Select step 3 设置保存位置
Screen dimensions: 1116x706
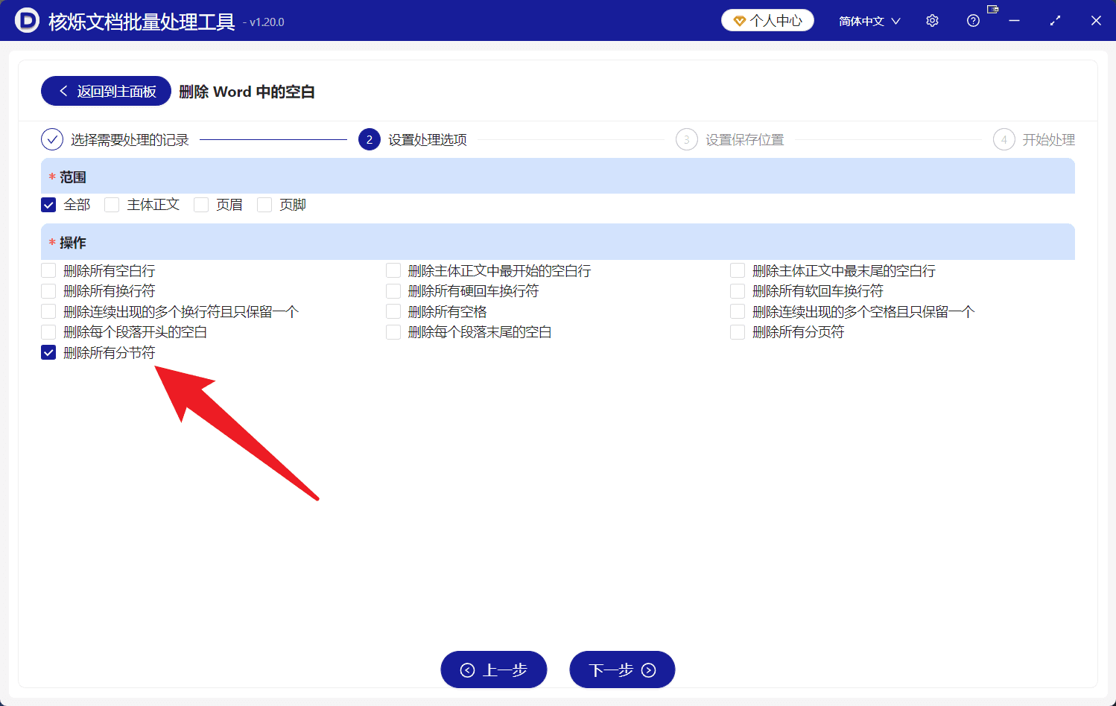click(686, 139)
